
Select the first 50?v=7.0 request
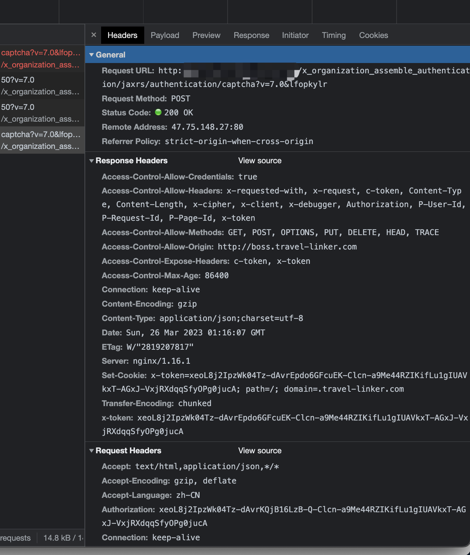coord(41,86)
